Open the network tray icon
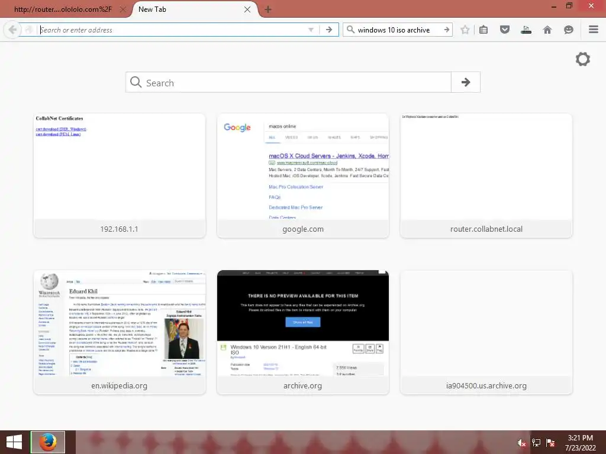Image resolution: width=606 pixels, height=454 pixels. [536, 443]
